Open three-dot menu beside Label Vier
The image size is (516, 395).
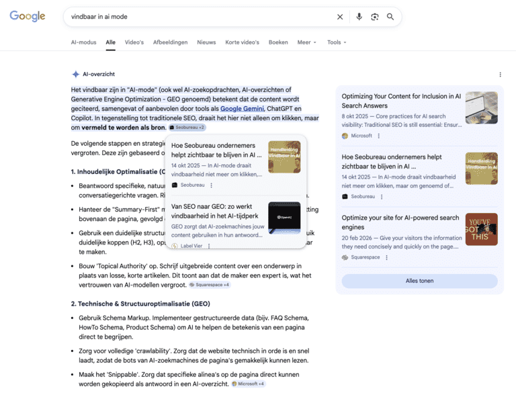(x=208, y=246)
